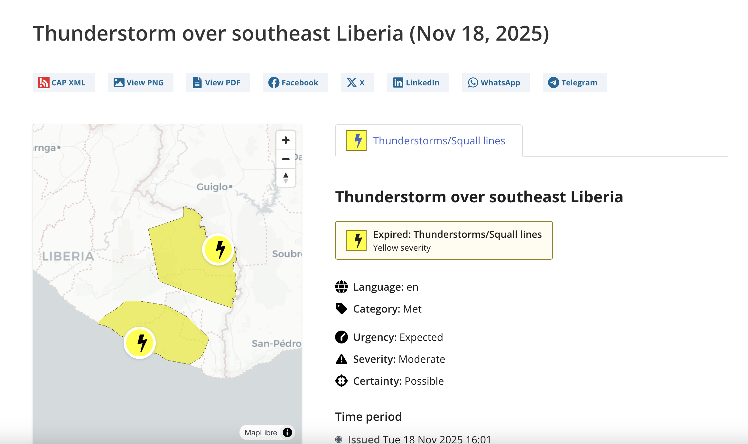Viewport: 748px width, 444px height.
Task: Share the alert via Telegram
Action: pyautogui.click(x=575, y=83)
